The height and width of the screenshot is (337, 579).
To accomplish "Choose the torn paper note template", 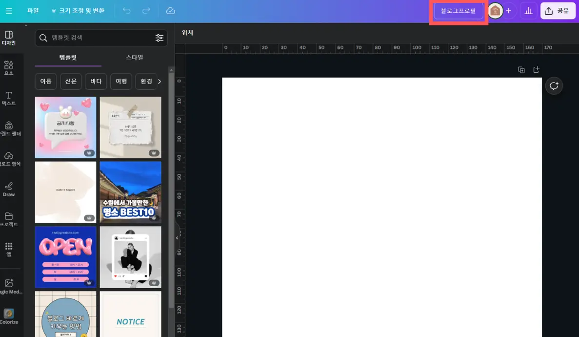I will point(130,127).
